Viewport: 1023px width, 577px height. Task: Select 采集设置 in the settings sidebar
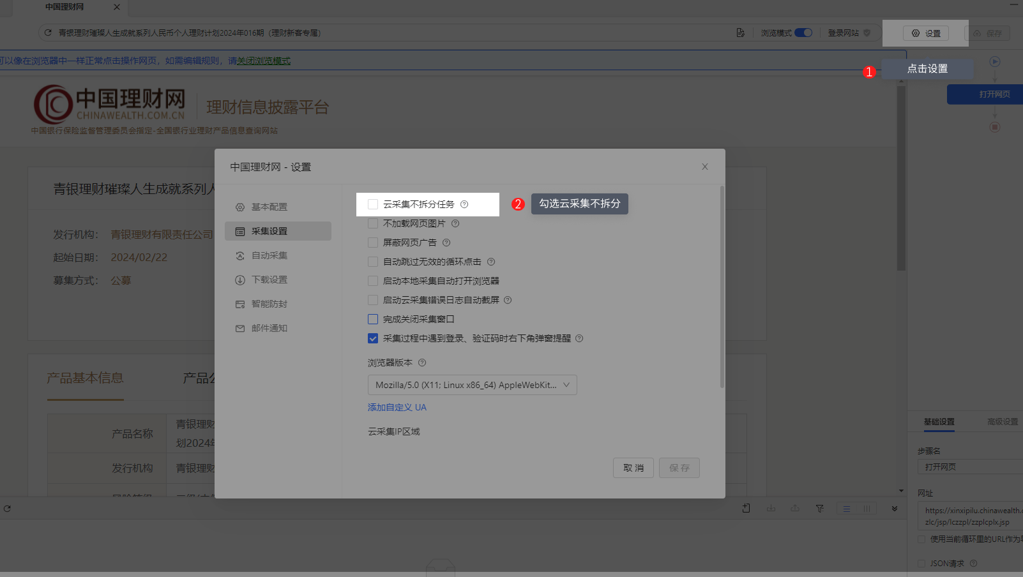[278, 231]
